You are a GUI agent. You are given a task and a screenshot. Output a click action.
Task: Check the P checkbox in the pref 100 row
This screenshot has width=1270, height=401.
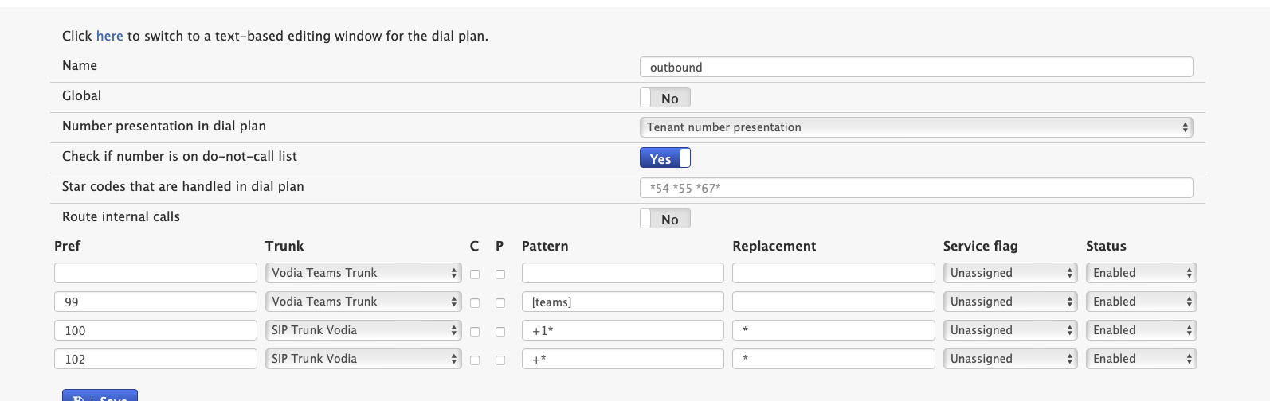(500, 332)
